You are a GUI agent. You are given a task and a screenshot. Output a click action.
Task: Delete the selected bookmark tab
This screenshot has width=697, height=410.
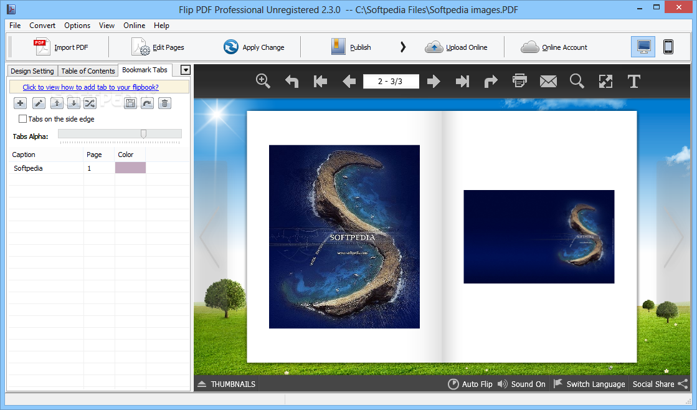[164, 103]
